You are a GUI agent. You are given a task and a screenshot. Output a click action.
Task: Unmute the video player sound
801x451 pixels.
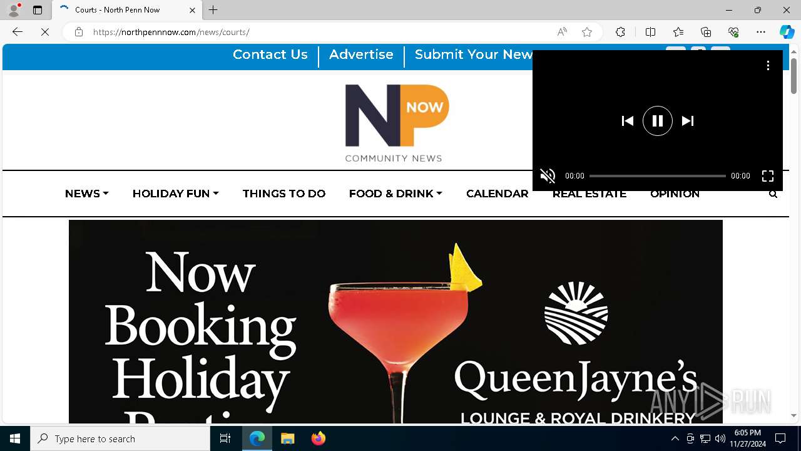click(548, 176)
